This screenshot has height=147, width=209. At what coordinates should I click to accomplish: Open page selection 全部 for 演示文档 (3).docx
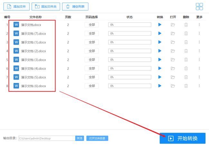92,60
